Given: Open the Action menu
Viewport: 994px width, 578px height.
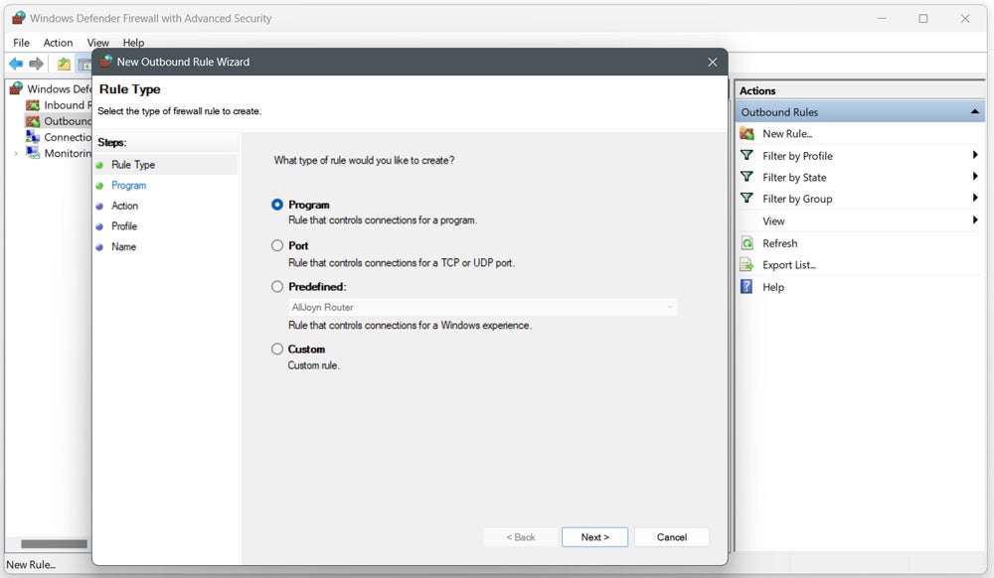Looking at the screenshot, I should click(58, 42).
